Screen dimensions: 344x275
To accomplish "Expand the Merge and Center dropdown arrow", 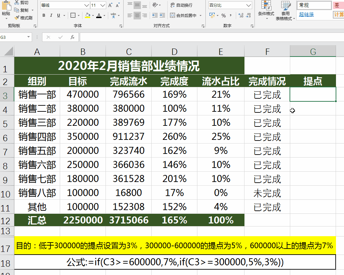I will pos(200,16).
